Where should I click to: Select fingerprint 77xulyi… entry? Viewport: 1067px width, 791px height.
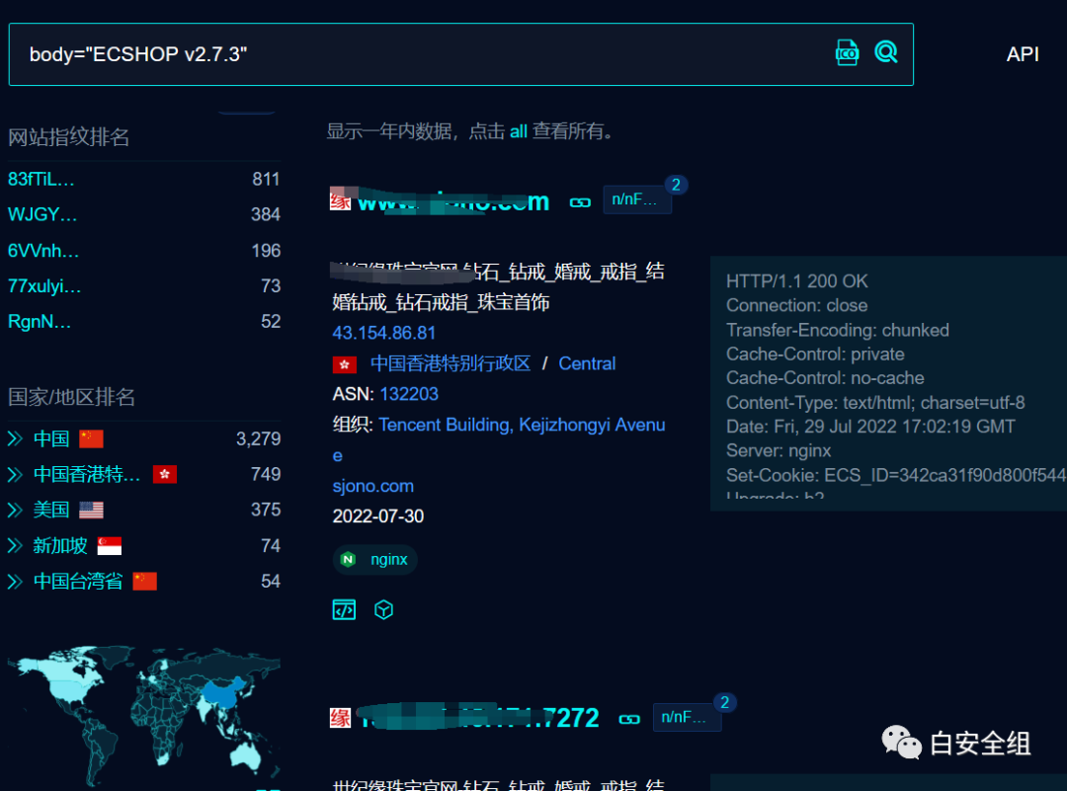[44, 285]
